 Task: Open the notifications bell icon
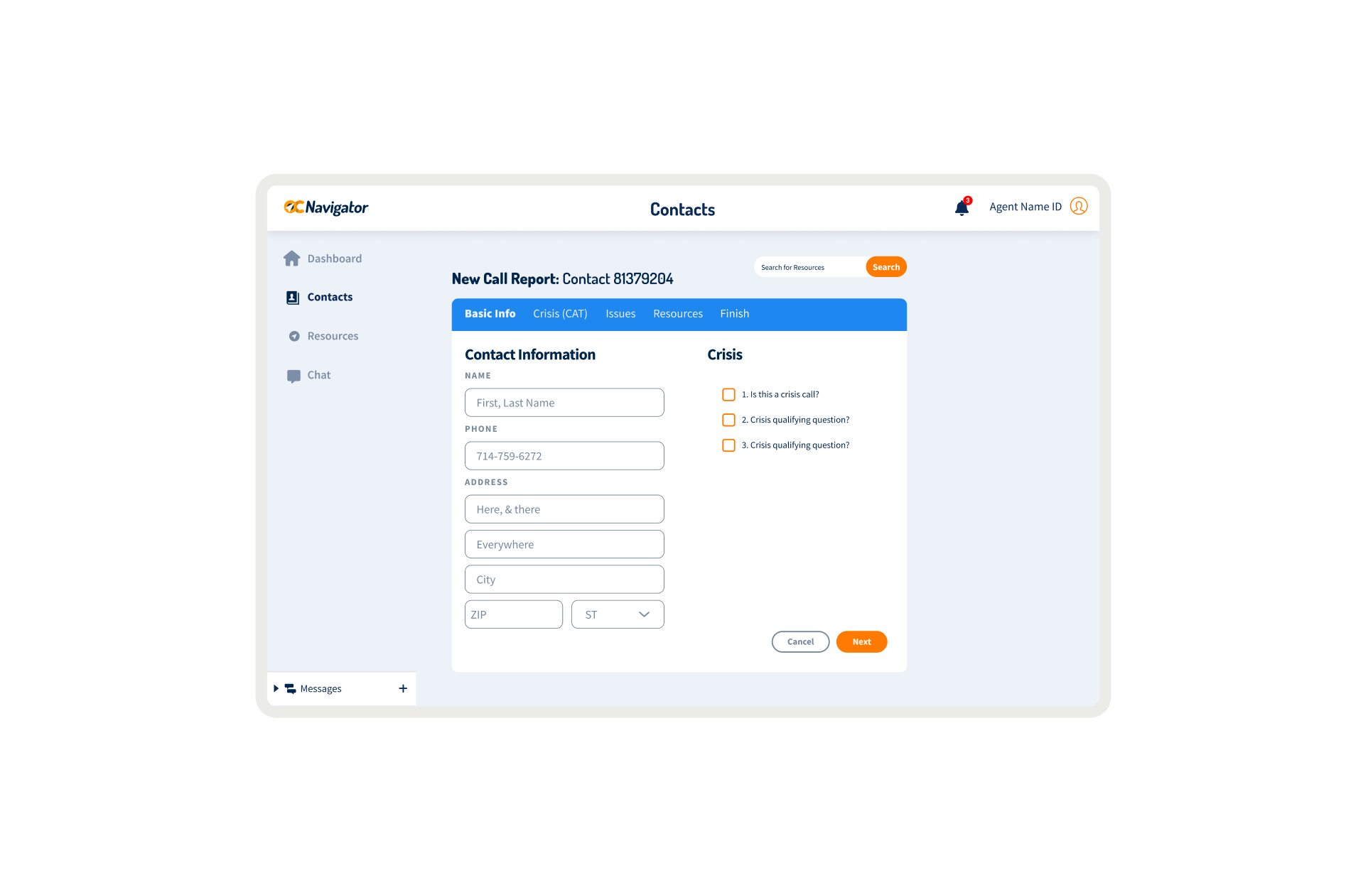962,207
